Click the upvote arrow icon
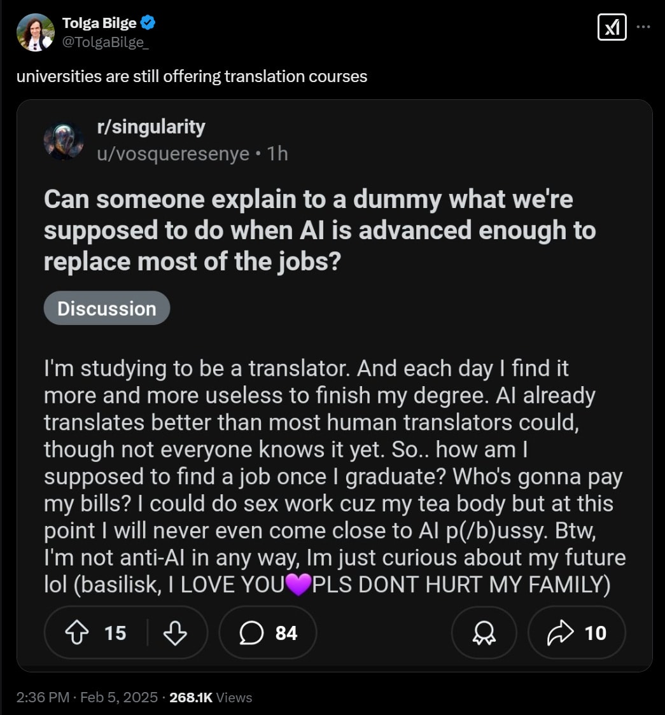This screenshot has height=715, width=665. point(76,632)
